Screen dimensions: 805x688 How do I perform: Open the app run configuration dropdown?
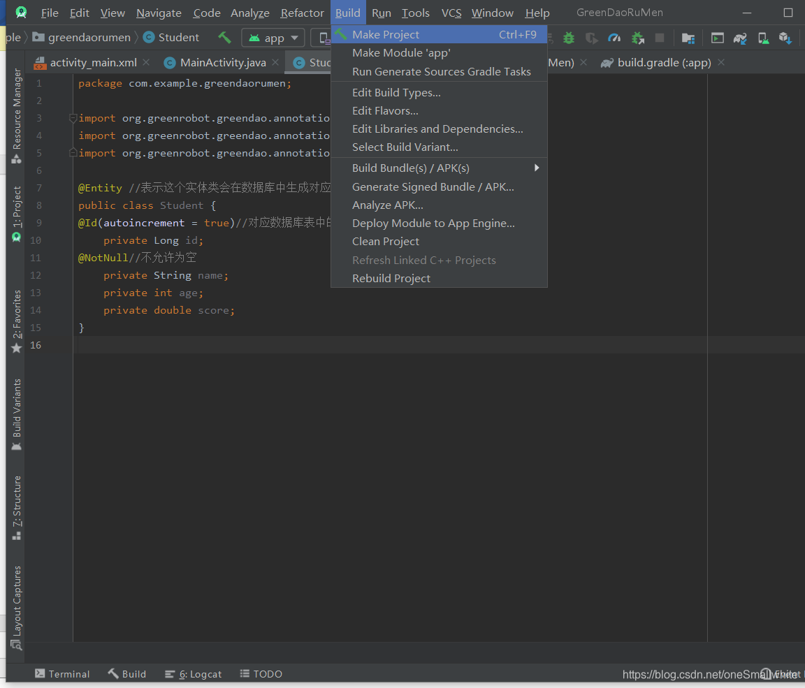click(x=273, y=38)
